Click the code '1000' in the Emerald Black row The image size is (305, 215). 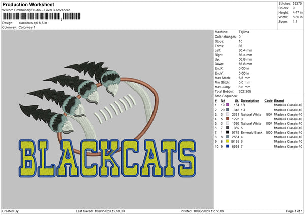tap(269, 133)
